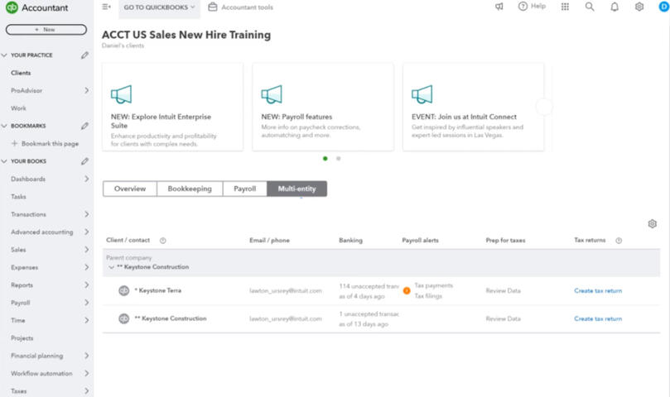Click the + New button
The image size is (670, 397).
[46, 29]
